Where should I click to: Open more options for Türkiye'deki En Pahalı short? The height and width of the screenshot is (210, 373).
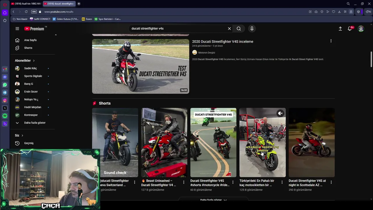[x=282, y=182]
